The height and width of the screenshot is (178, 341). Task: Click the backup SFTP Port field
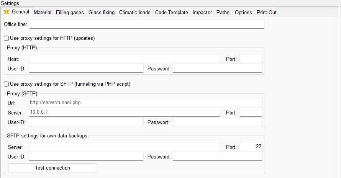tap(251, 147)
